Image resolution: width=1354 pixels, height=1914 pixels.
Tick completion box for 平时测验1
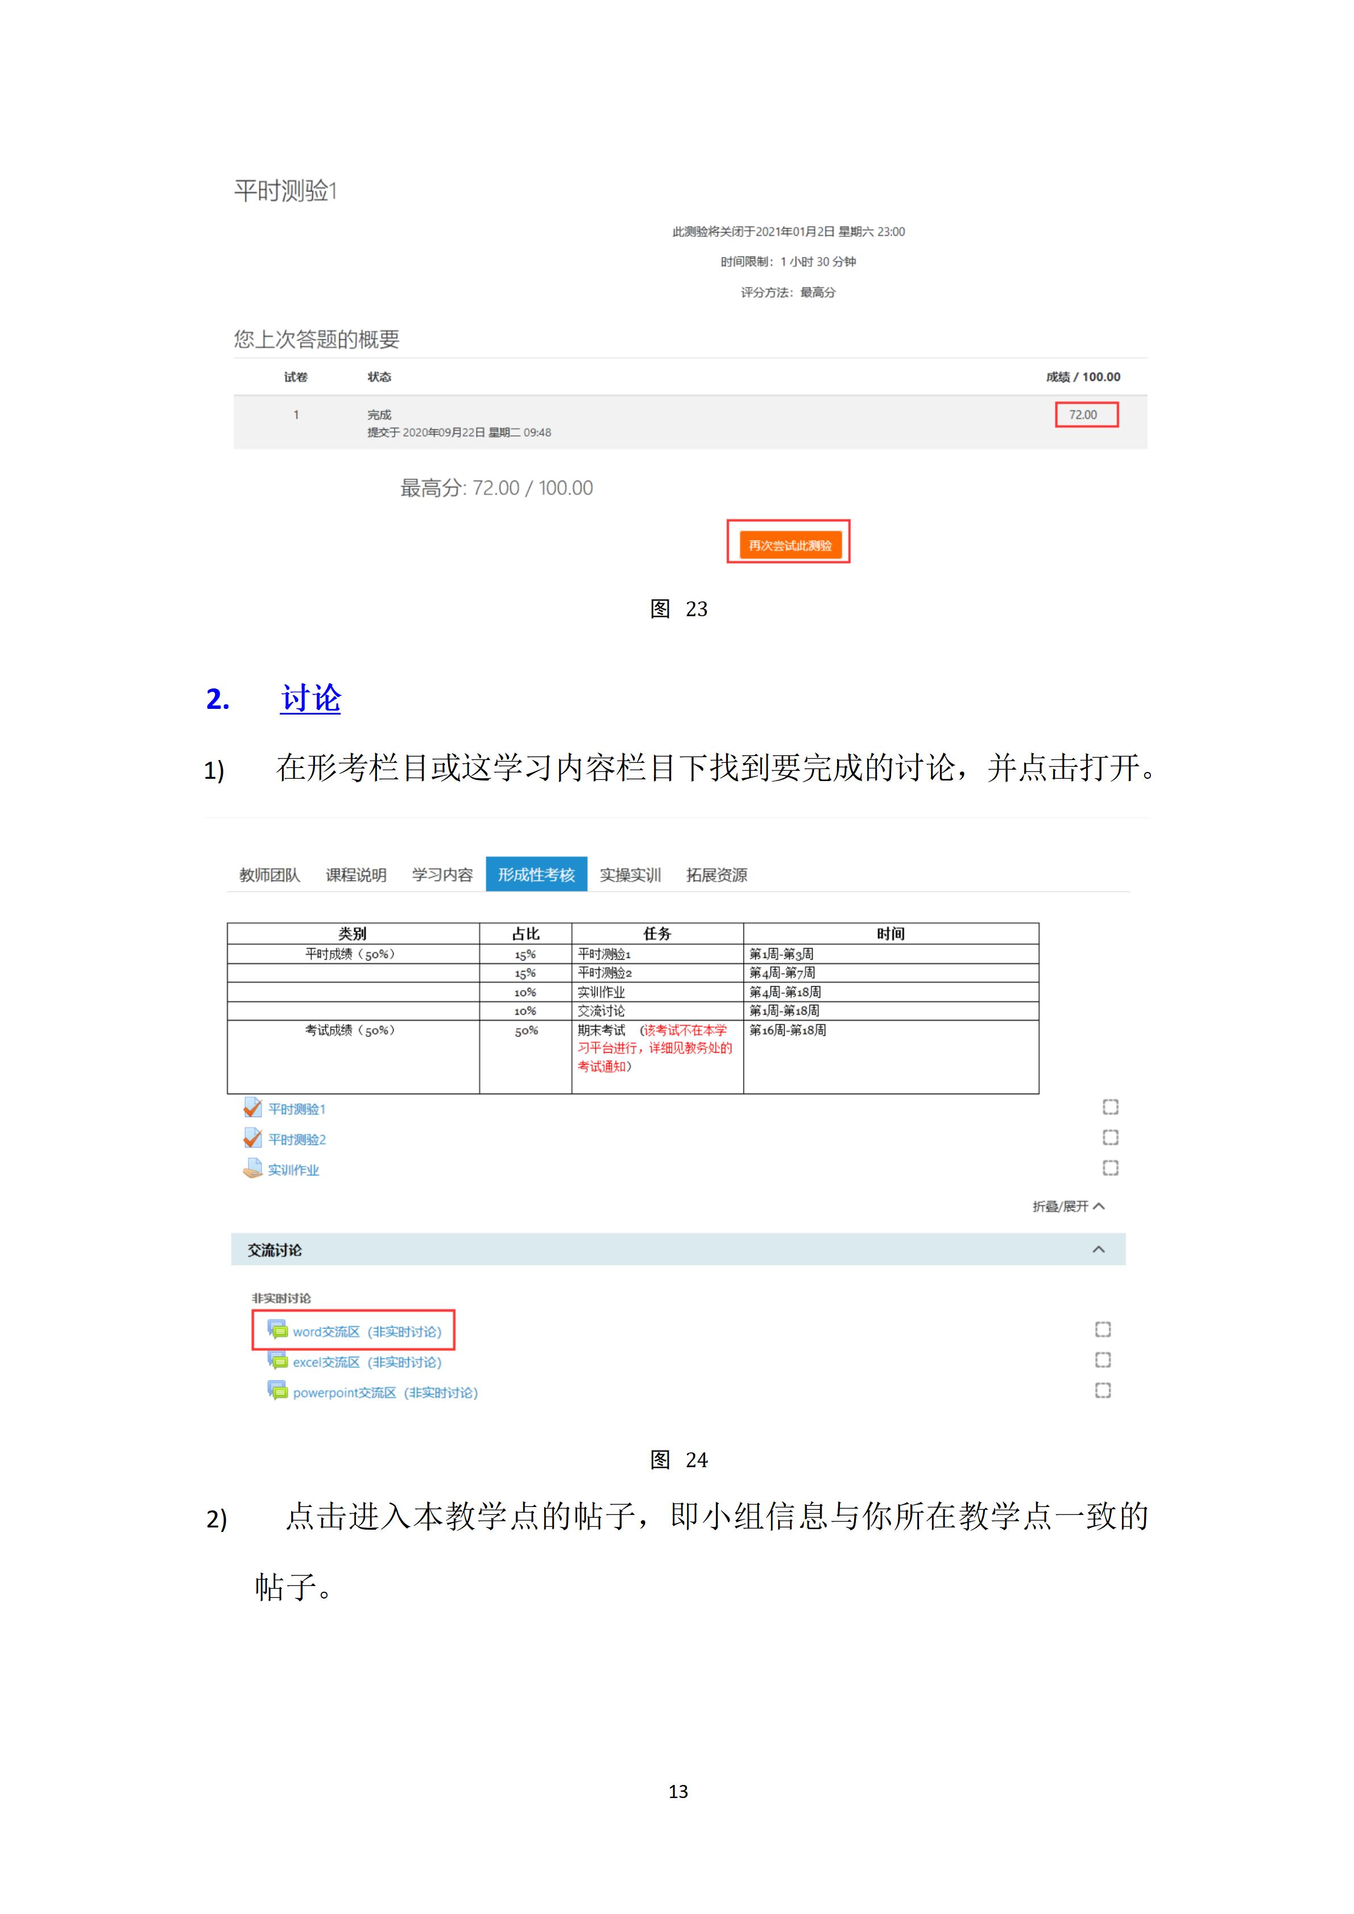point(1111,1107)
